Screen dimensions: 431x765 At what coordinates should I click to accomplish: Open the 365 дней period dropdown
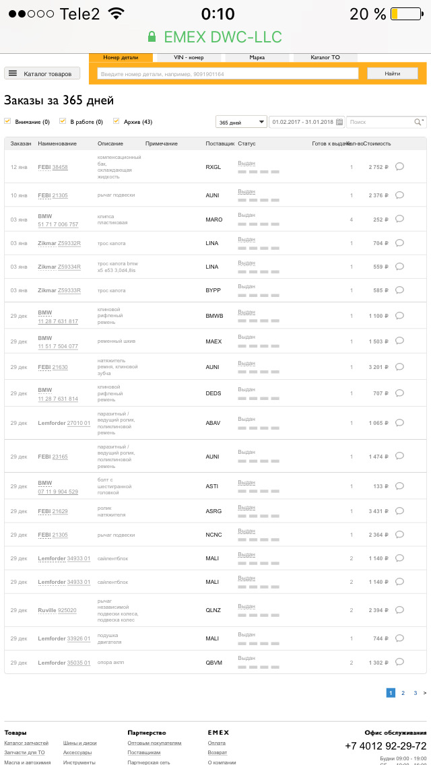pyautogui.click(x=241, y=122)
